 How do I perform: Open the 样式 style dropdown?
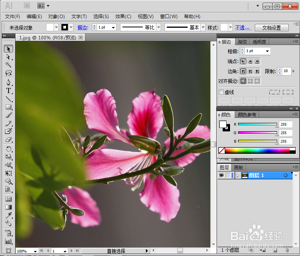coord(231,27)
